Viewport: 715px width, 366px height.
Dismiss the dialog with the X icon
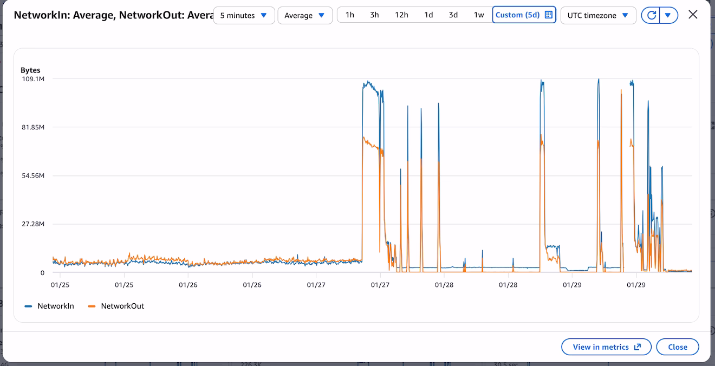pyautogui.click(x=693, y=15)
